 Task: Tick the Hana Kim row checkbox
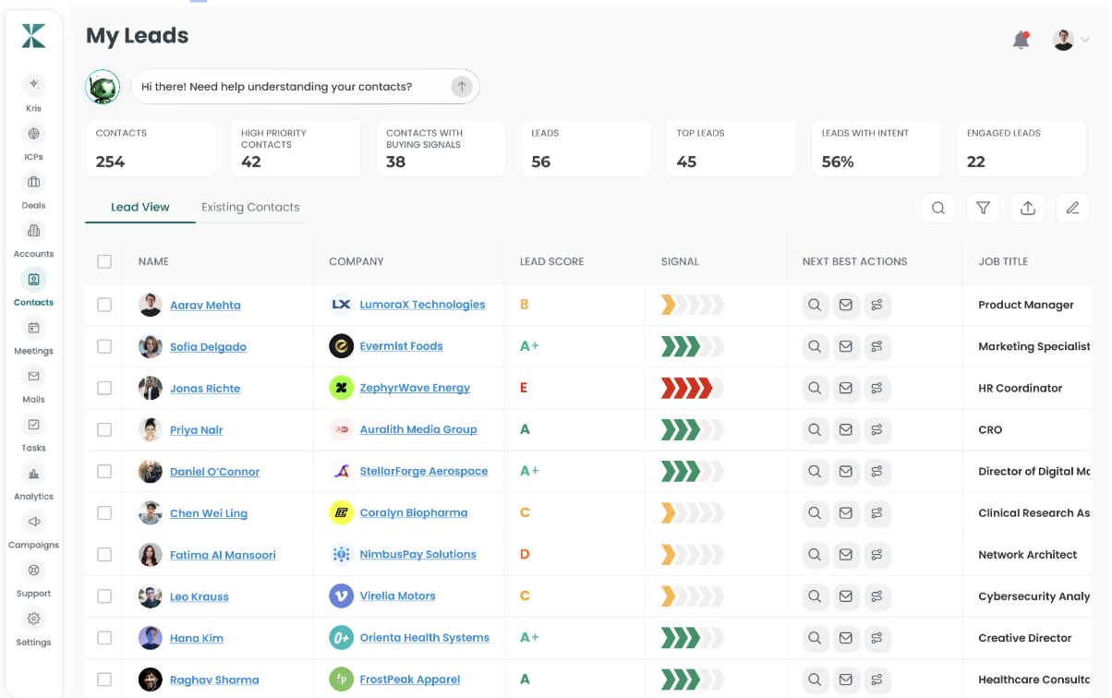(x=104, y=637)
